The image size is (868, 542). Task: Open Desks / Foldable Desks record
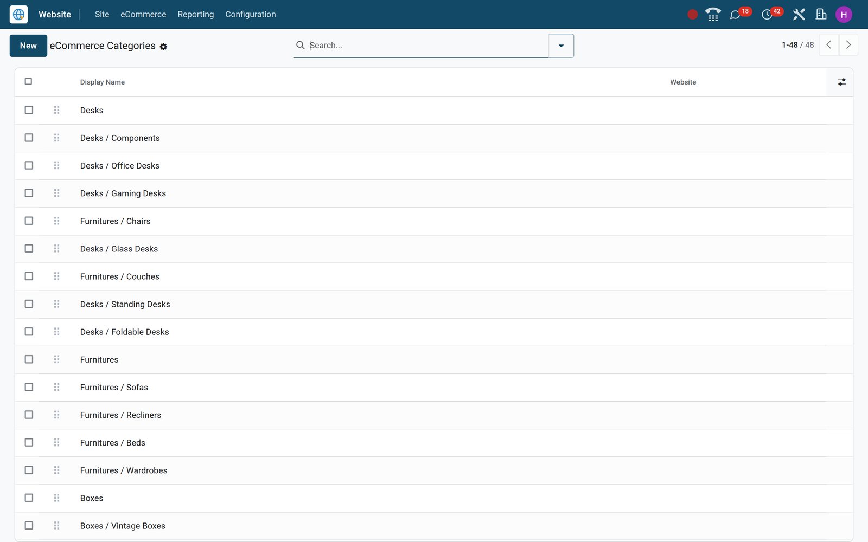coord(125,332)
